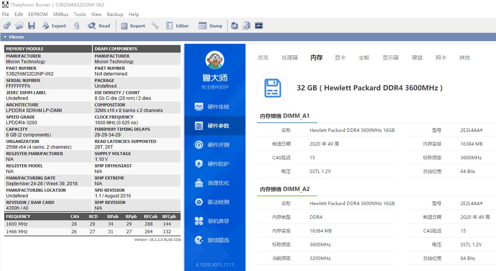Click the copy pages toolbar icon

point(246,26)
